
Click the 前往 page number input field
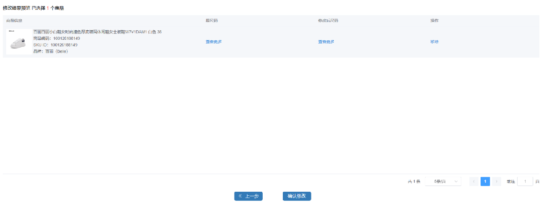pos(525,181)
